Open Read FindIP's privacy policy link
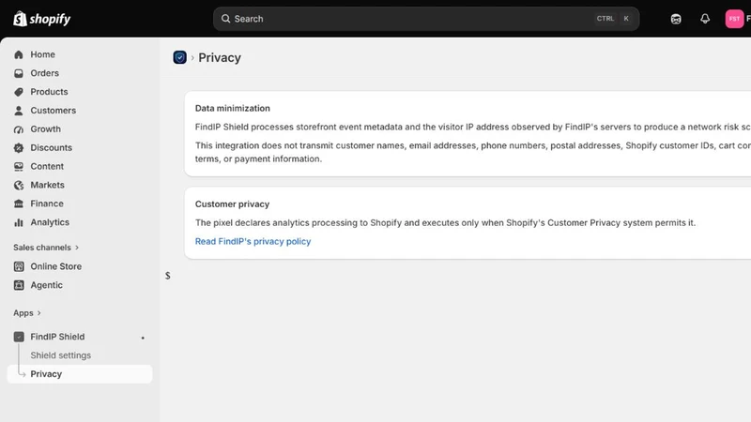This screenshot has width=751, height=422. point(253,242)
